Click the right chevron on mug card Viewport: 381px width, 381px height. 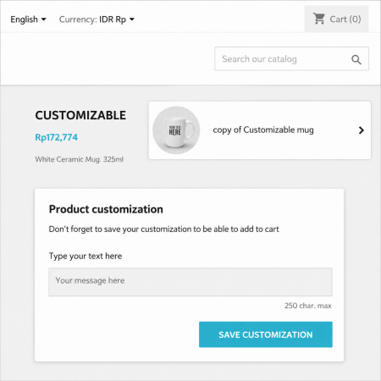tap(361, 130)
